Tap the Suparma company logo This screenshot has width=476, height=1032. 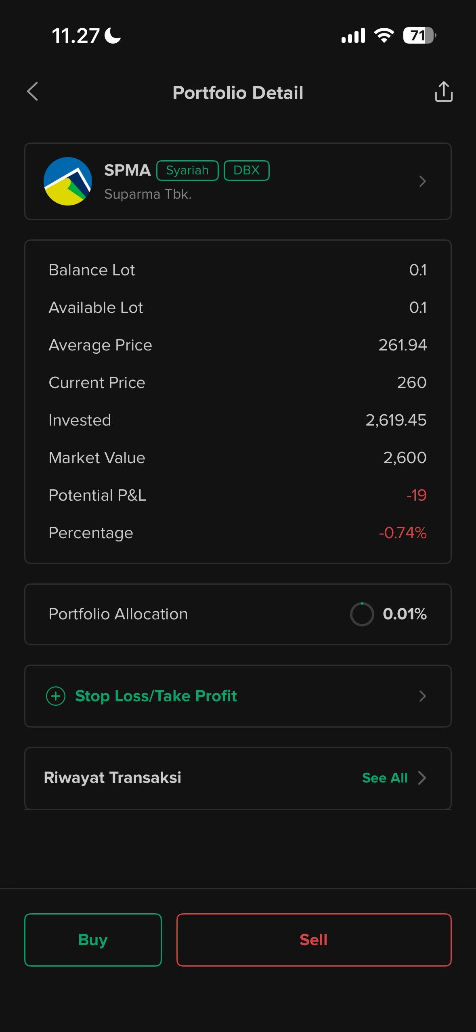68,181
